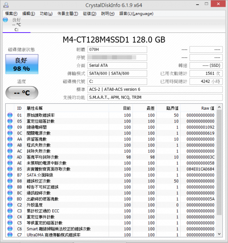The width and height of the screenshot is (228, 243).
Task: Open the 佈景主題(T) menu
Action: coord(68,14)
